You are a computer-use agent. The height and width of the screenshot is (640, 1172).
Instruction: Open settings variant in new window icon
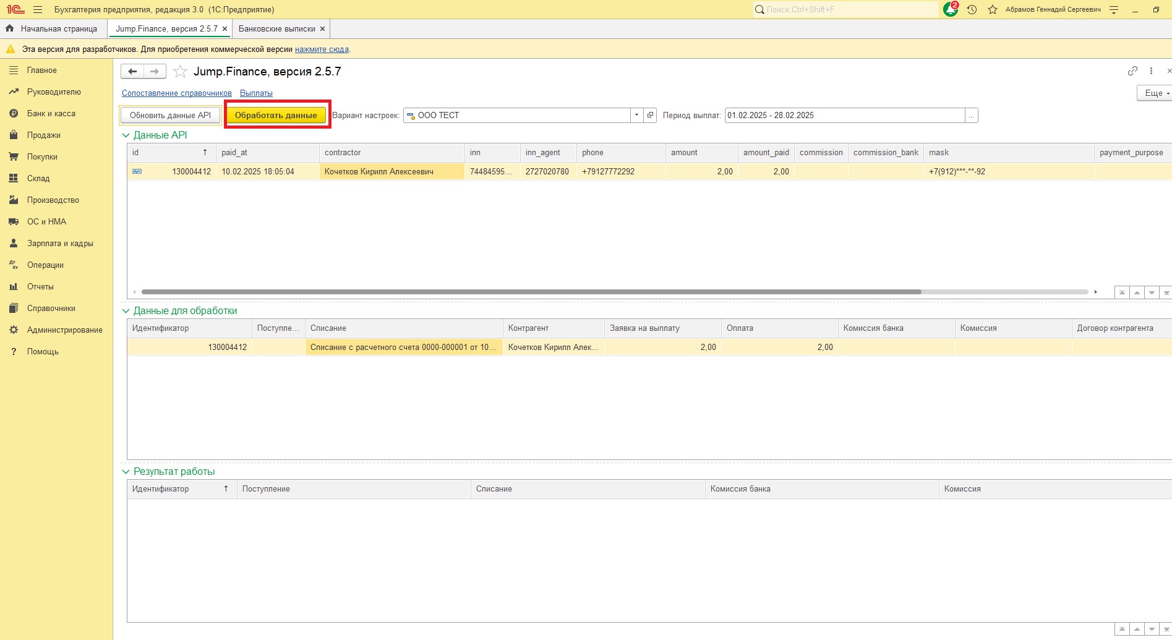coord(650,115)
